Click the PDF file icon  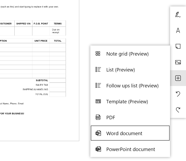click(x=98, y=117)
